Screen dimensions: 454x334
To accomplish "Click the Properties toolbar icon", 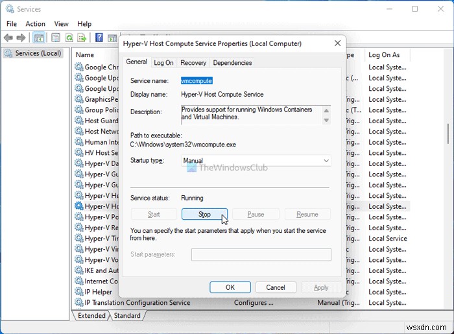I will 56,38.
